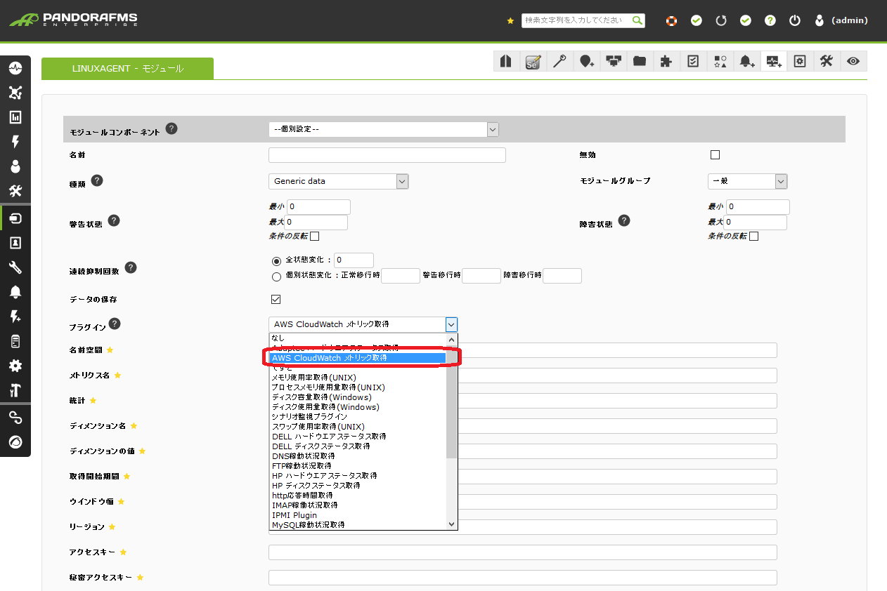Toggle the eye view icon in agent toolbar
Image resolution: width=887 pixels, height=591 pixels.
[853, 61]
